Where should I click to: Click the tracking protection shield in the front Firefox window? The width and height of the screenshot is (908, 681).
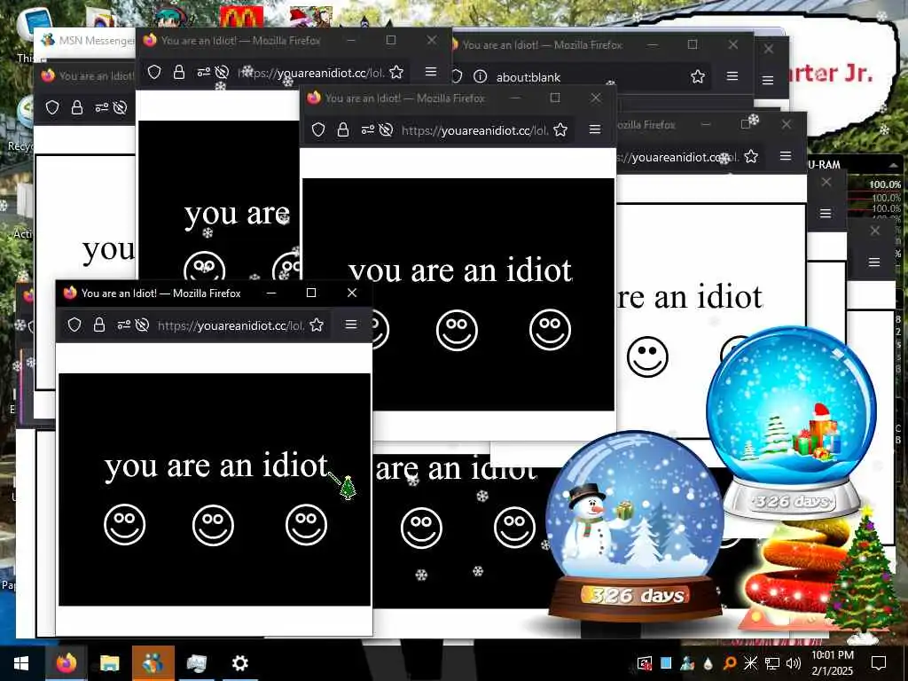pyautogui.click(x=74, y=325)
